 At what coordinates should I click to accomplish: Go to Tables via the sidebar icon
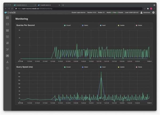click(x=7, y=30)
